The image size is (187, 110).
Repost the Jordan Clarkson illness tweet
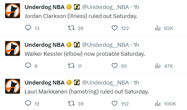(x=71, y=28)
